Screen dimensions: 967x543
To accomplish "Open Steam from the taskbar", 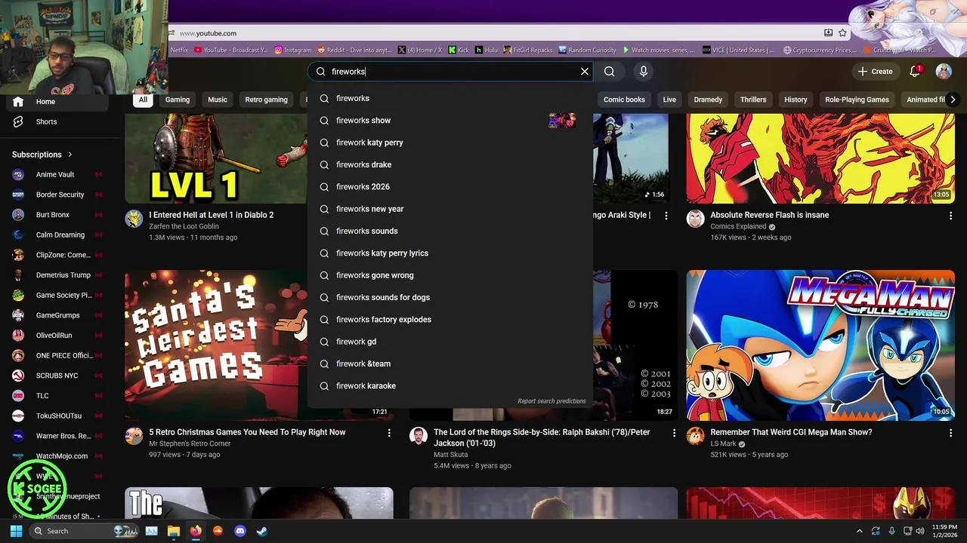I will click(x=261, y=531).
